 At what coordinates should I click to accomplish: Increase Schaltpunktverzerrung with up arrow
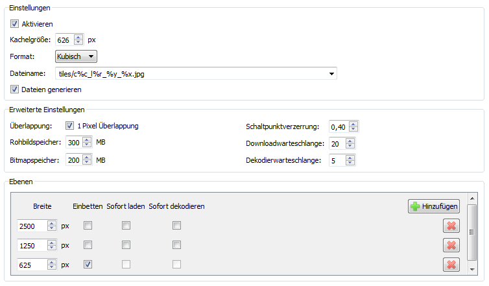[x=353, y=123]
